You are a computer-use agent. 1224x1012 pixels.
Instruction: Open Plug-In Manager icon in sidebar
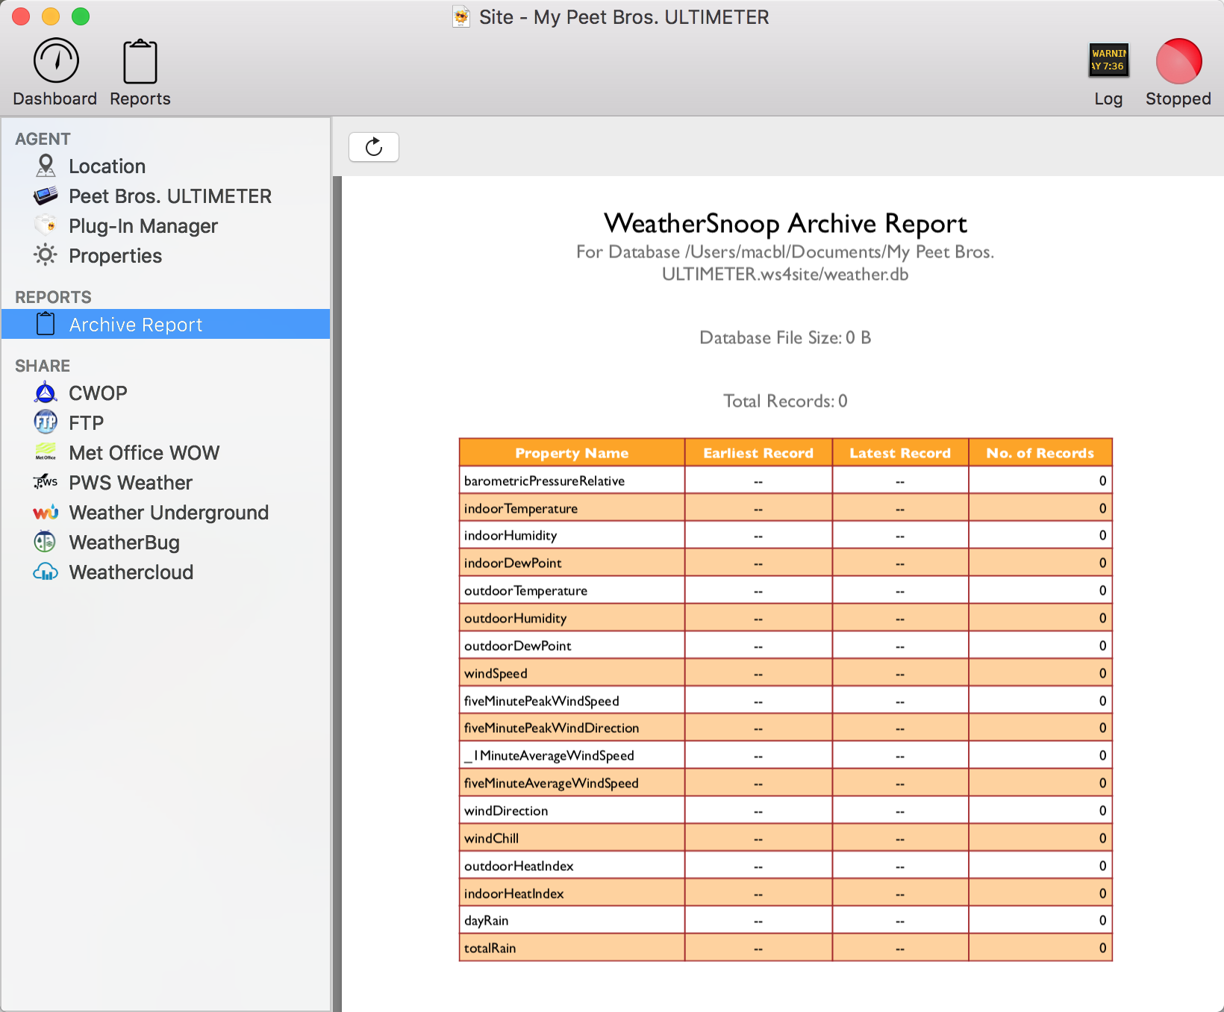46,225
